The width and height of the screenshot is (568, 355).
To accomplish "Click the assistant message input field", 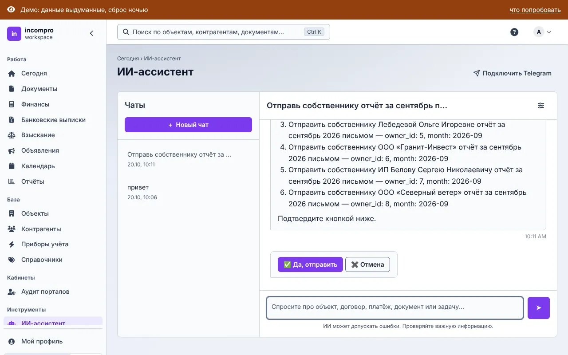I will pyautogui.click(x=395, y=308).
